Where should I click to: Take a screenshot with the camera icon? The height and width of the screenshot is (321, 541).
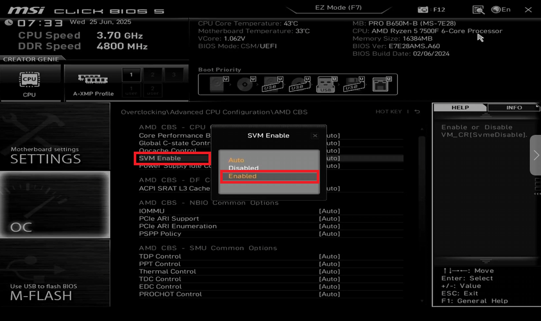coord(423,10)
